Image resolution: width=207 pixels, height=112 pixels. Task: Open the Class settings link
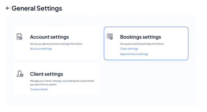(x=129, y=49)
